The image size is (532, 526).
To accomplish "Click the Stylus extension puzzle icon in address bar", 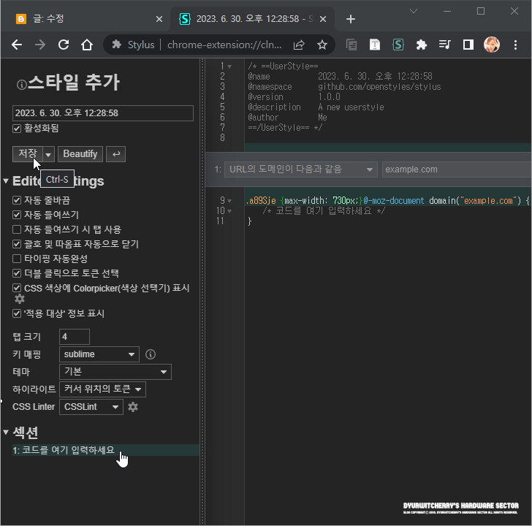I will 117,45.
